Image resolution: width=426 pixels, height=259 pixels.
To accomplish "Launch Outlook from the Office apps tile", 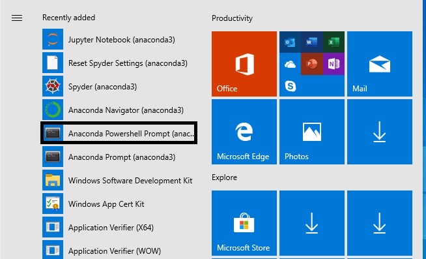I will coord(290,42).
